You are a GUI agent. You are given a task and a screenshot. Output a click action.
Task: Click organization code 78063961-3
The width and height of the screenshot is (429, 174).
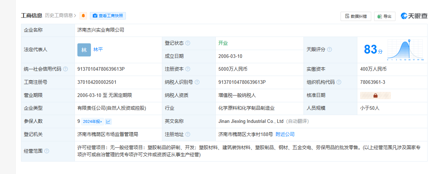coord(373,82)
